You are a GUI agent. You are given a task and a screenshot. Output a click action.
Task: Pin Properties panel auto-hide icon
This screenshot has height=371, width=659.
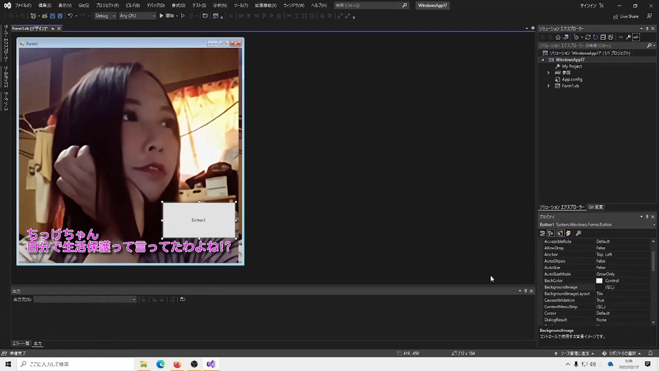tap(647, 216)
